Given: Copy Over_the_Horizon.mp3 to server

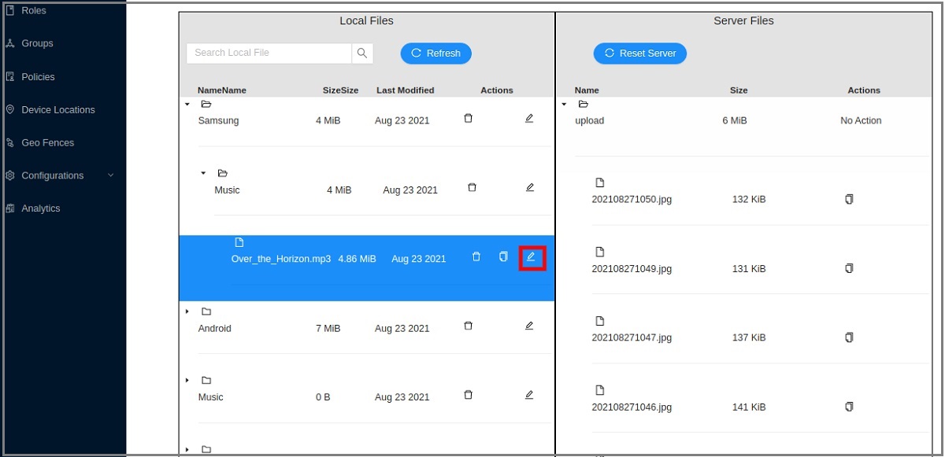Looking at the screenshot, I should tap(503, 257).
